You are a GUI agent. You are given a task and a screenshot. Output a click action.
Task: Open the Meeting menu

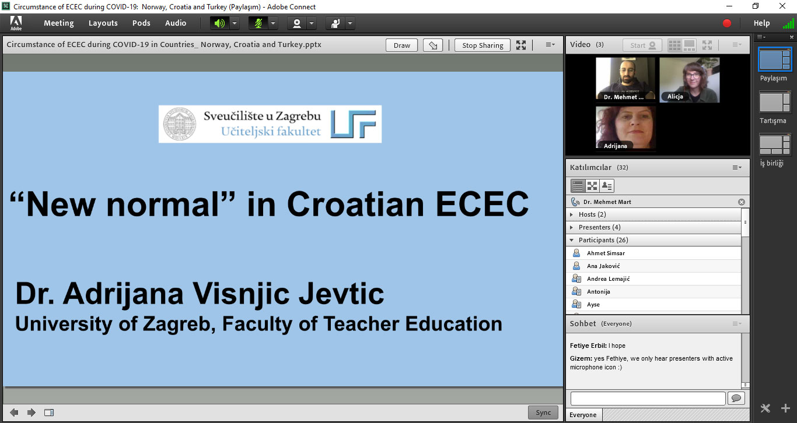click(59, 23)
